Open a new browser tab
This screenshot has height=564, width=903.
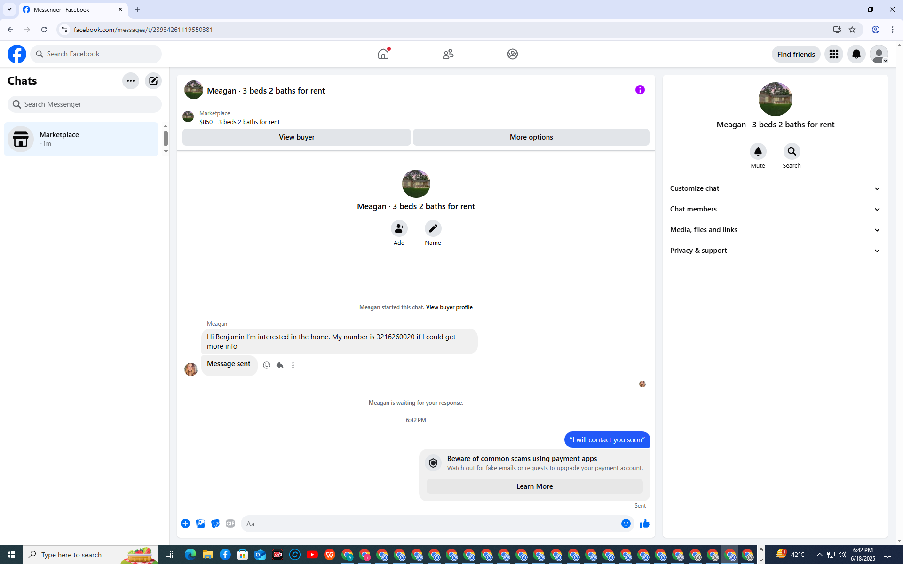tap(137, 9)
